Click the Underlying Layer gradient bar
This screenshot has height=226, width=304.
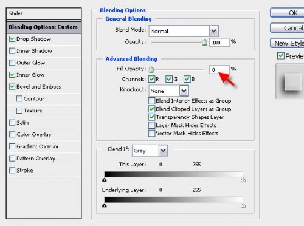click(174, 200)
